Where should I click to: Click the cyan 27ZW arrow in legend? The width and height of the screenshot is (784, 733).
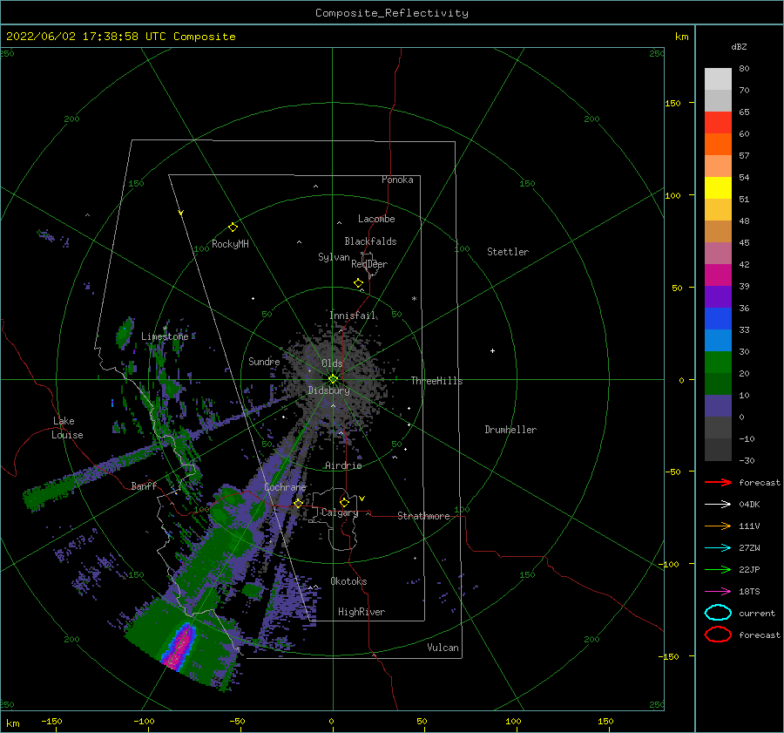click(x=718, y=548)
